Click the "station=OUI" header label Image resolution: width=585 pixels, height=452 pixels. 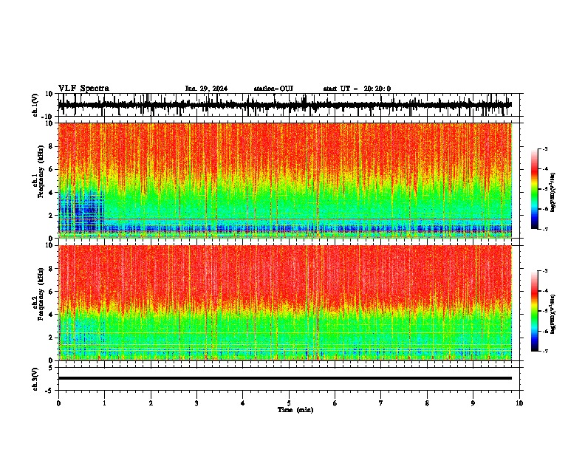click(273, 89)
